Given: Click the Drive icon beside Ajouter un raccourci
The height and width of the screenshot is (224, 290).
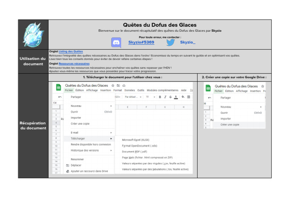Looking at the screenshot, I should 68,171.
